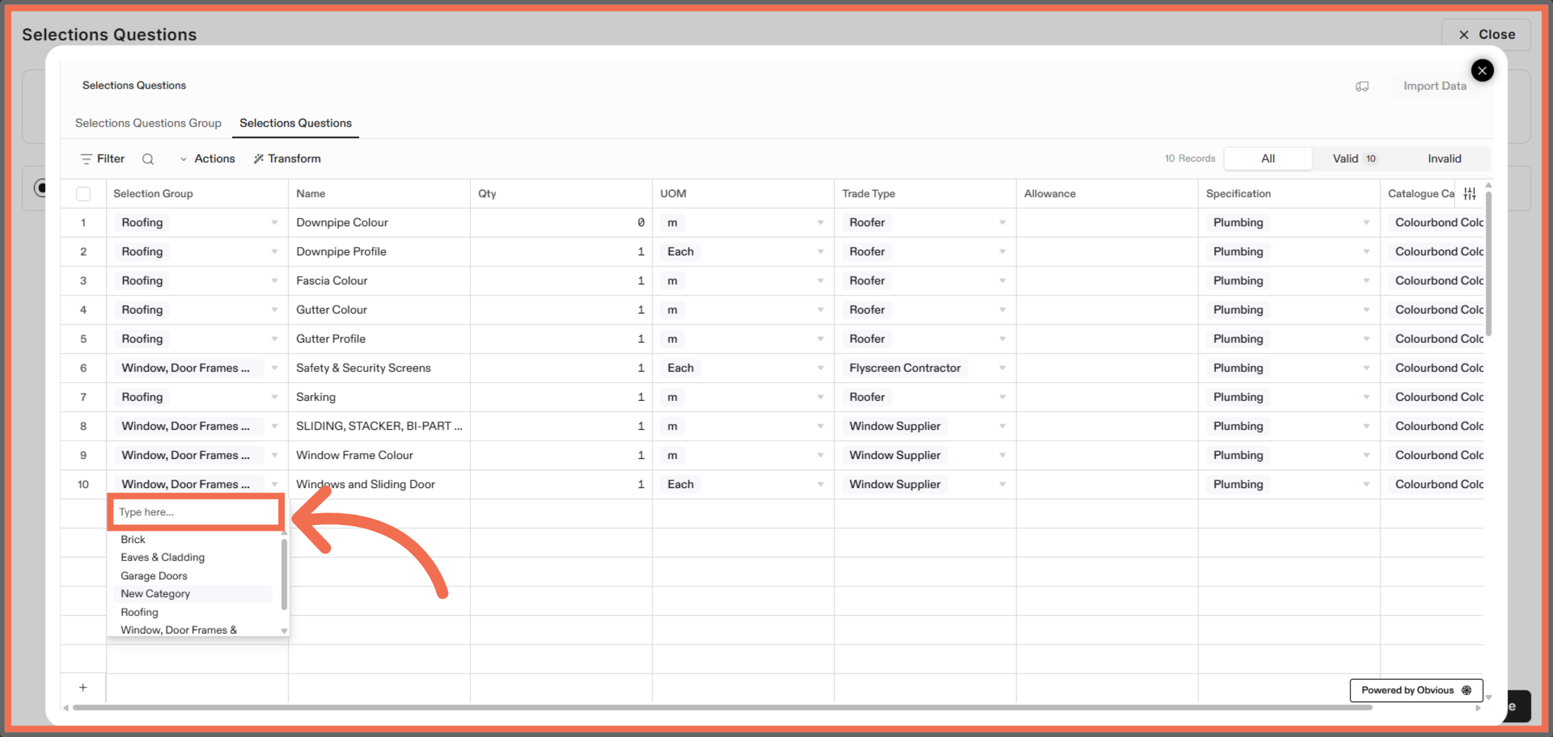The width and height of the screenshot is (1553, 737).
Task: Click the Transform wand icon
Action: pyautogui.click(x=259, y=159)
